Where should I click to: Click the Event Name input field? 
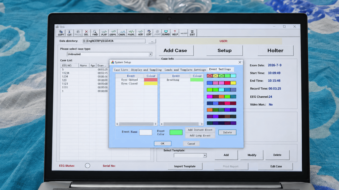tap(146, 132)
